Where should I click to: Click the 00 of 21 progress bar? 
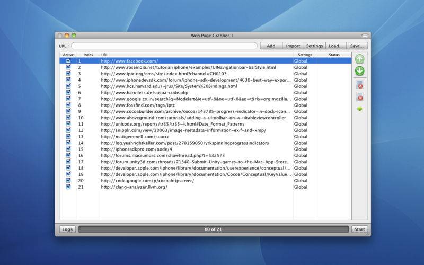point(214,229)
